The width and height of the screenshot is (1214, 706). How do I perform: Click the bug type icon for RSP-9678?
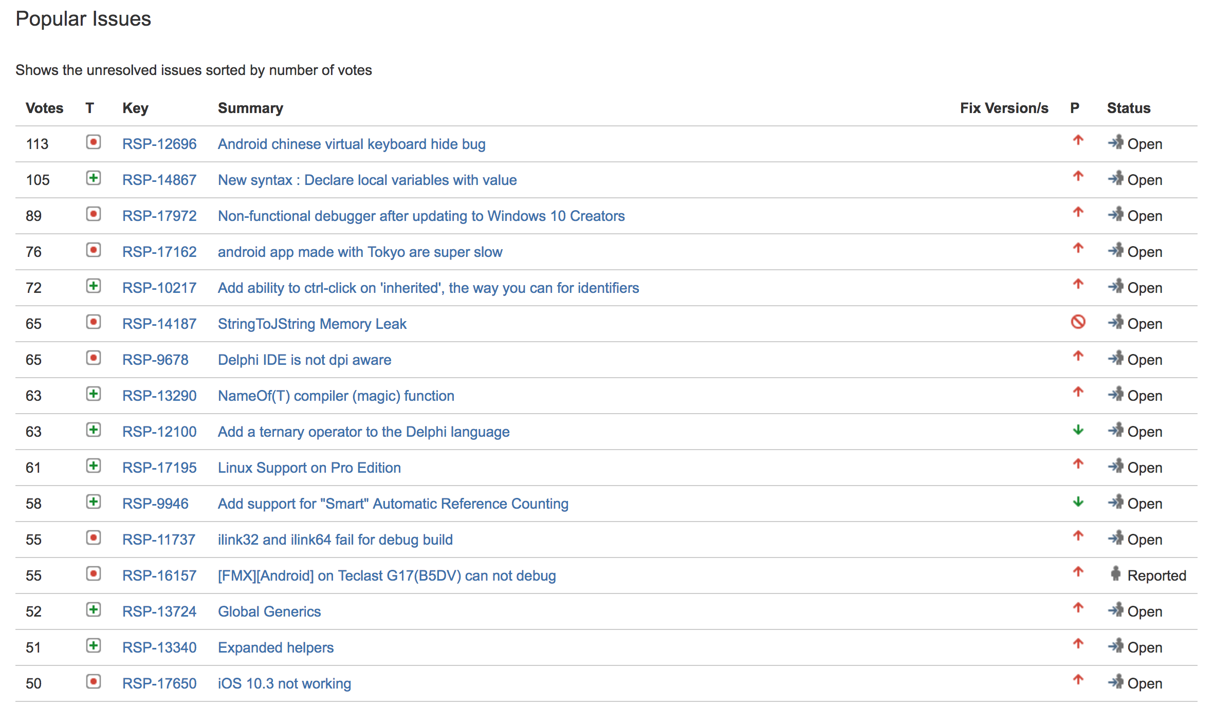[x=93, y=358]
